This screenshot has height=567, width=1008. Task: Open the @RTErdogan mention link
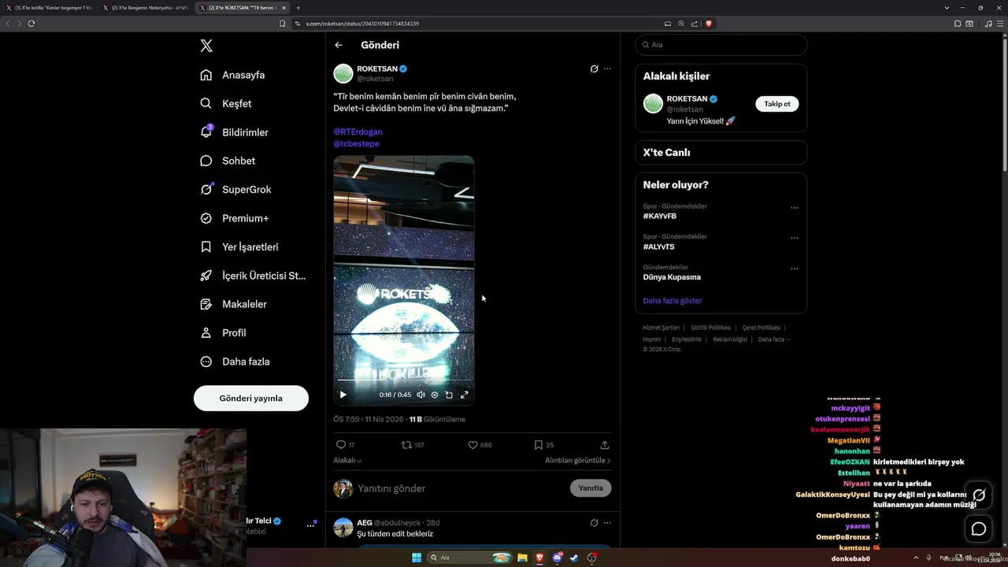[358, 132]
